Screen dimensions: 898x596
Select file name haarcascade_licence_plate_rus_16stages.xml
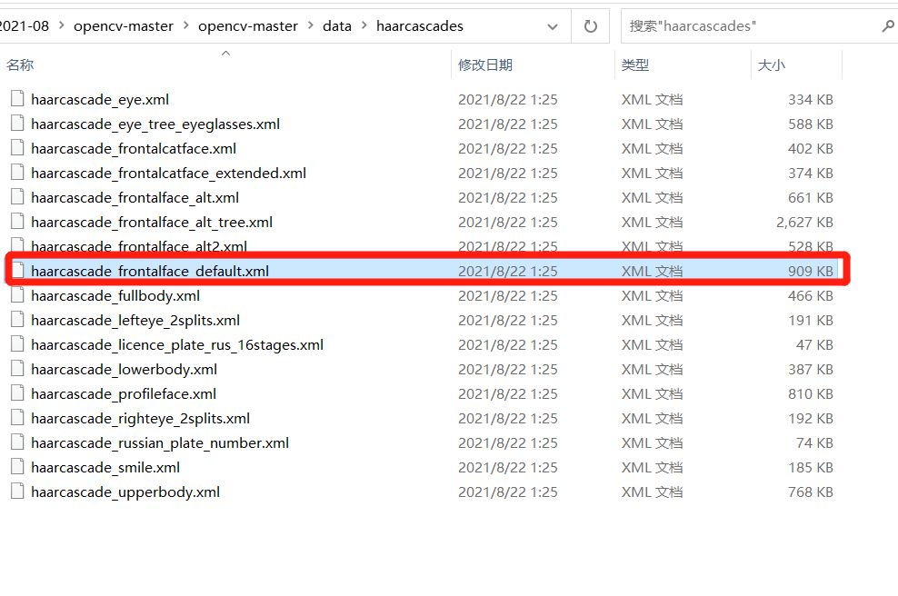(177, 345)
